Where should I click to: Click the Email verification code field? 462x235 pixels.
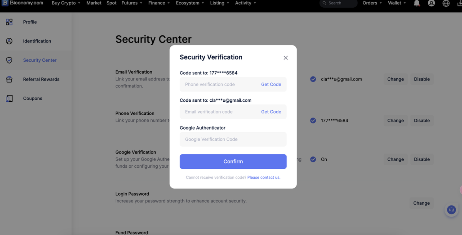coord(219,112)
